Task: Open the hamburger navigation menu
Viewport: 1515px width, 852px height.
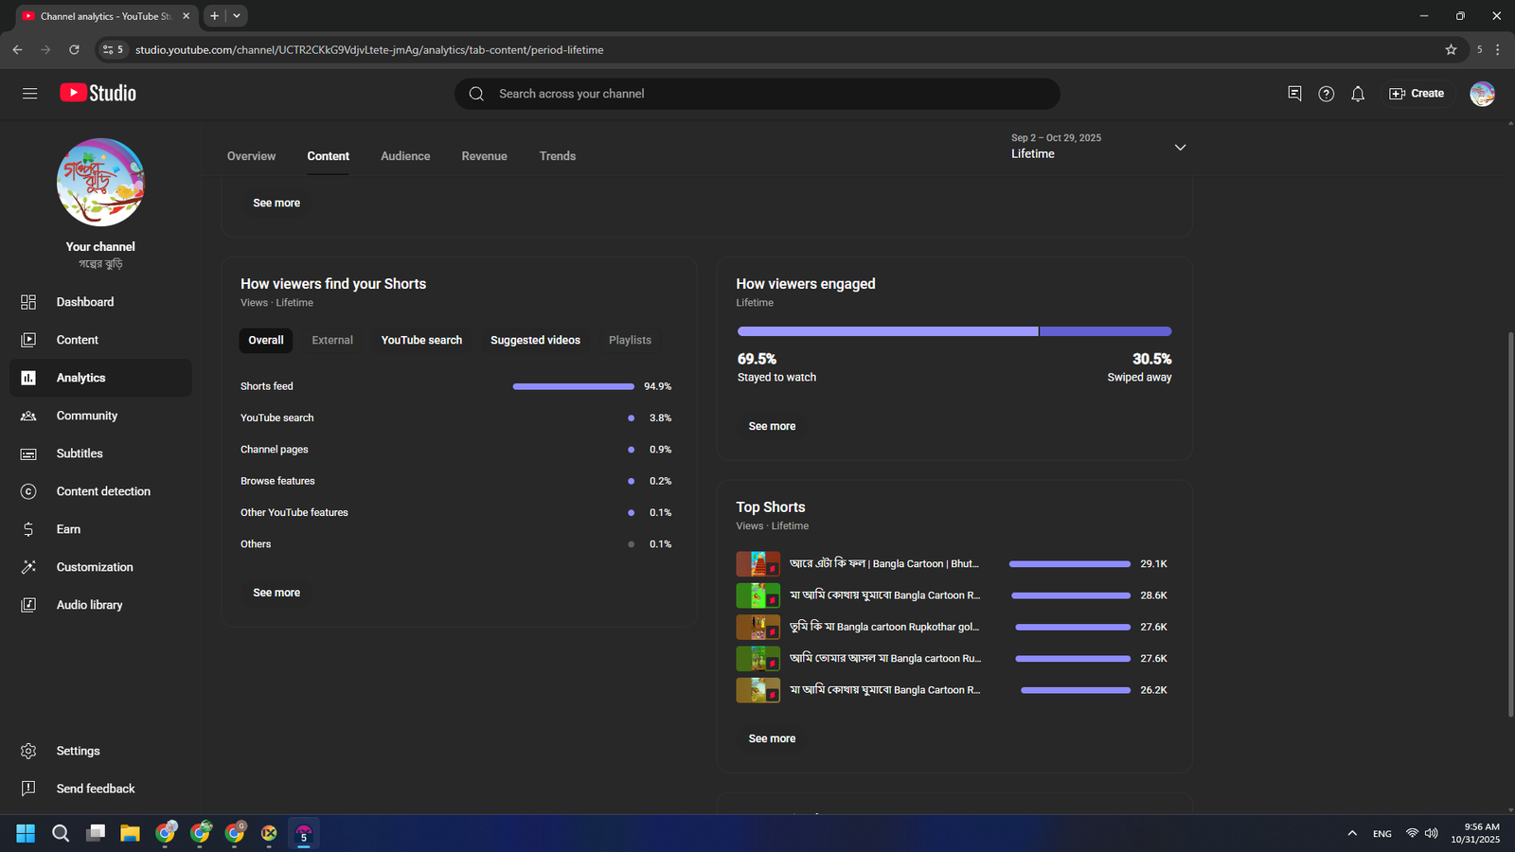Action: point(29,94)
